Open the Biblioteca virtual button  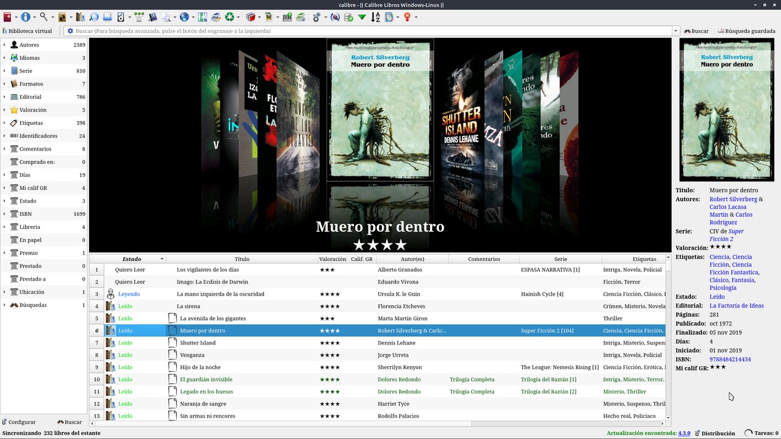pyautogui.click(x=28, y=30)
